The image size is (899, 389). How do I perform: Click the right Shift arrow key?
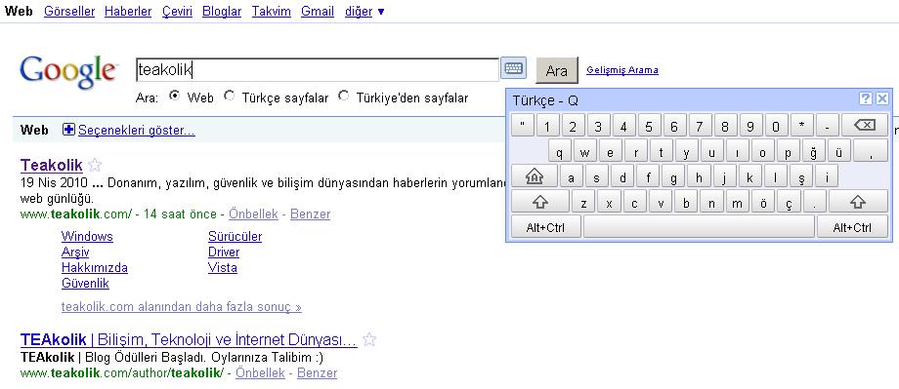tap(858, 202)
